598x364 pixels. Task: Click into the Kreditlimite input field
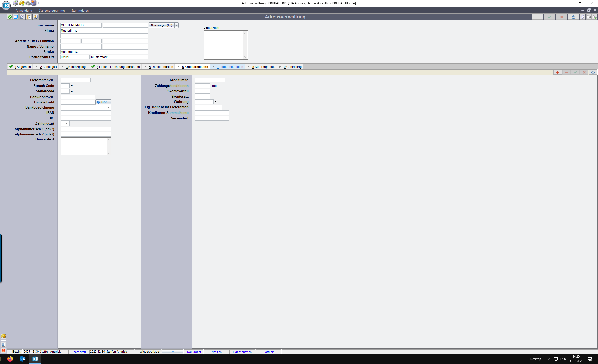pyautogui.click(x=210, y=80)
